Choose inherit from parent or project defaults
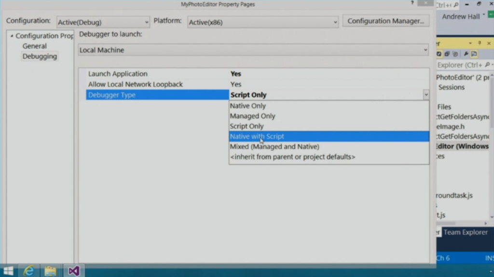Viewport: 494px width, 277px height. (x=329, y=157)
